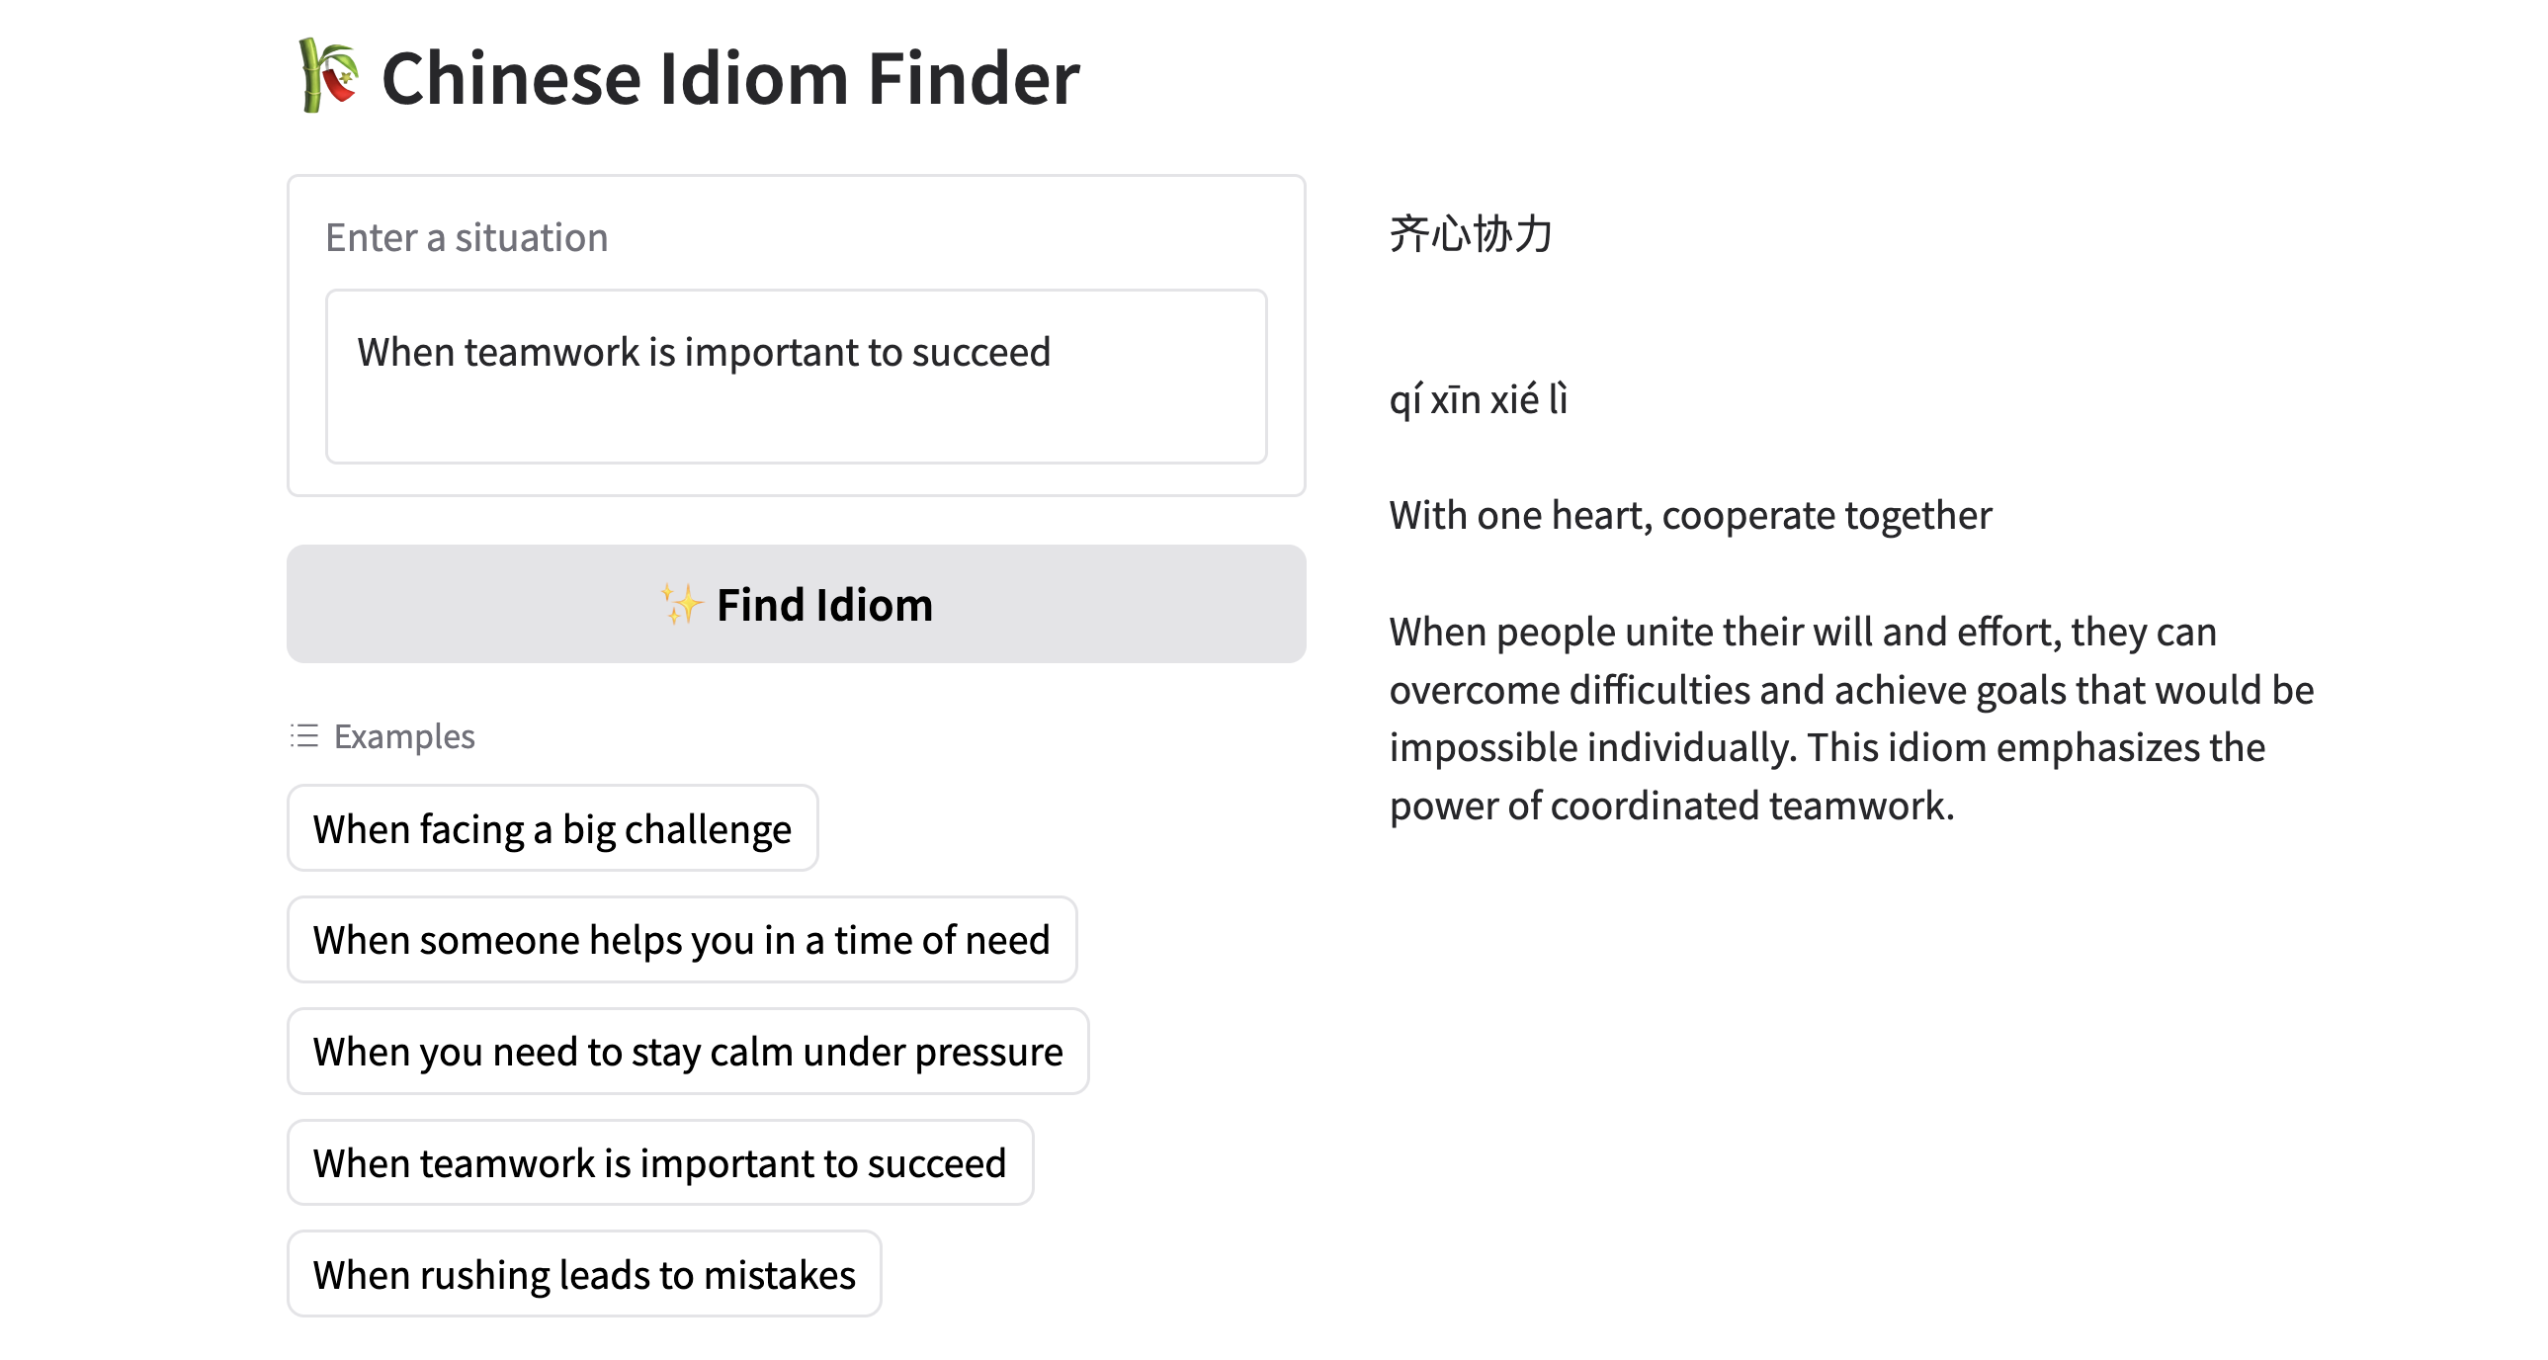The height and width of the screenshot is (1360, 2548).
Task: Click the 'Enter a situation' label
Action: point(467,236)
